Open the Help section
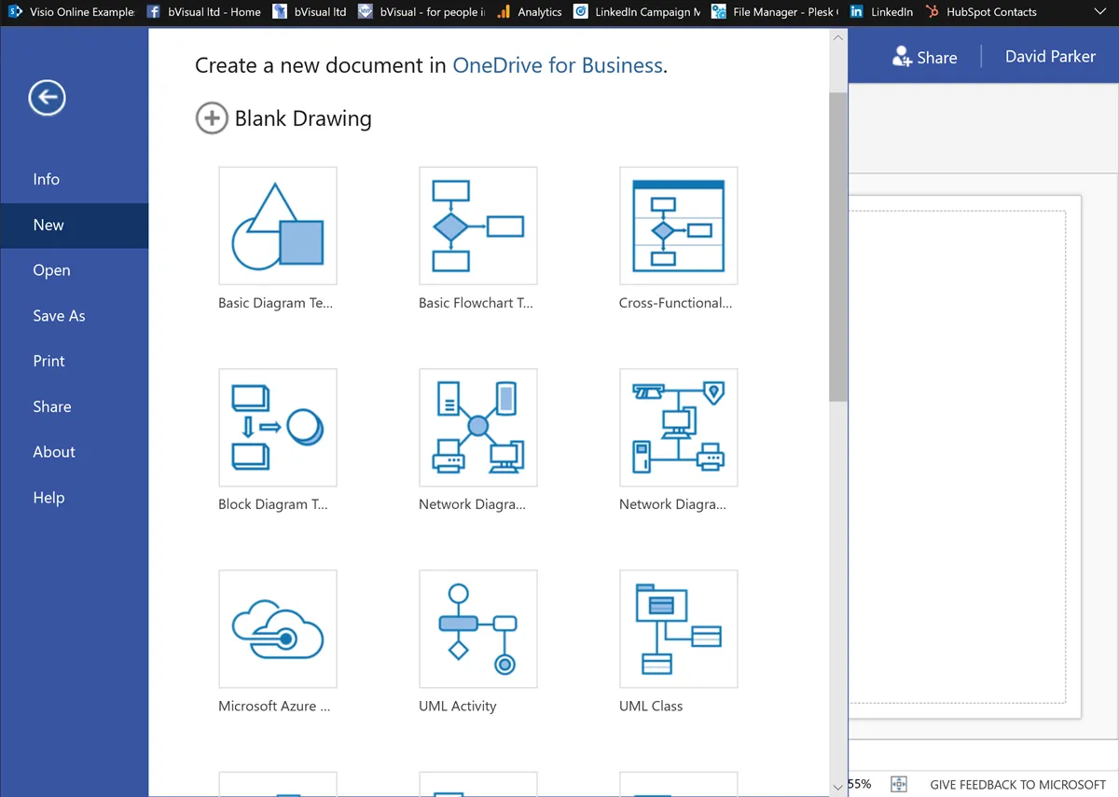The width and height of the screenshot is (1119, 797). tap(48, 497)
